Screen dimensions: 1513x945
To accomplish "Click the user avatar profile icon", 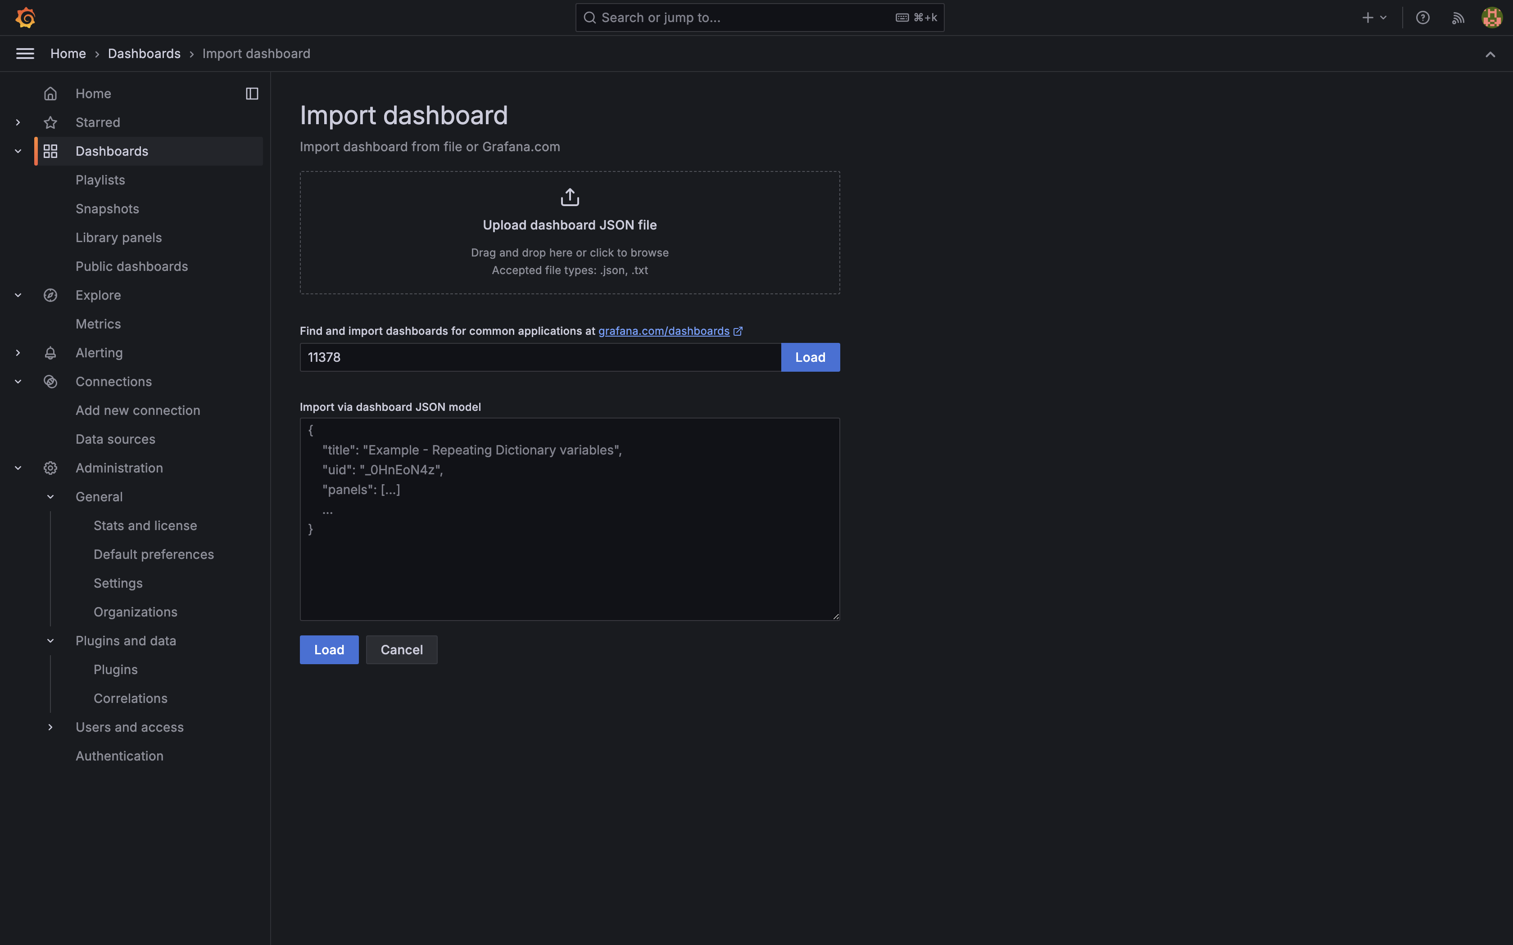I will click(1492, 18).
